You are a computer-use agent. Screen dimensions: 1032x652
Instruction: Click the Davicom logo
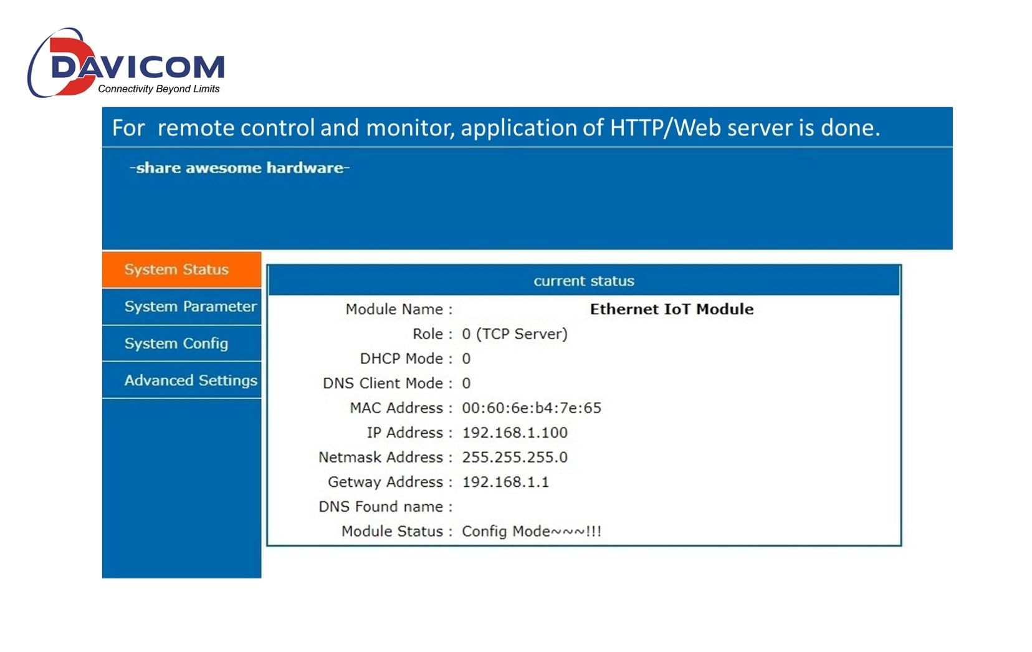[x=125, y=63]
